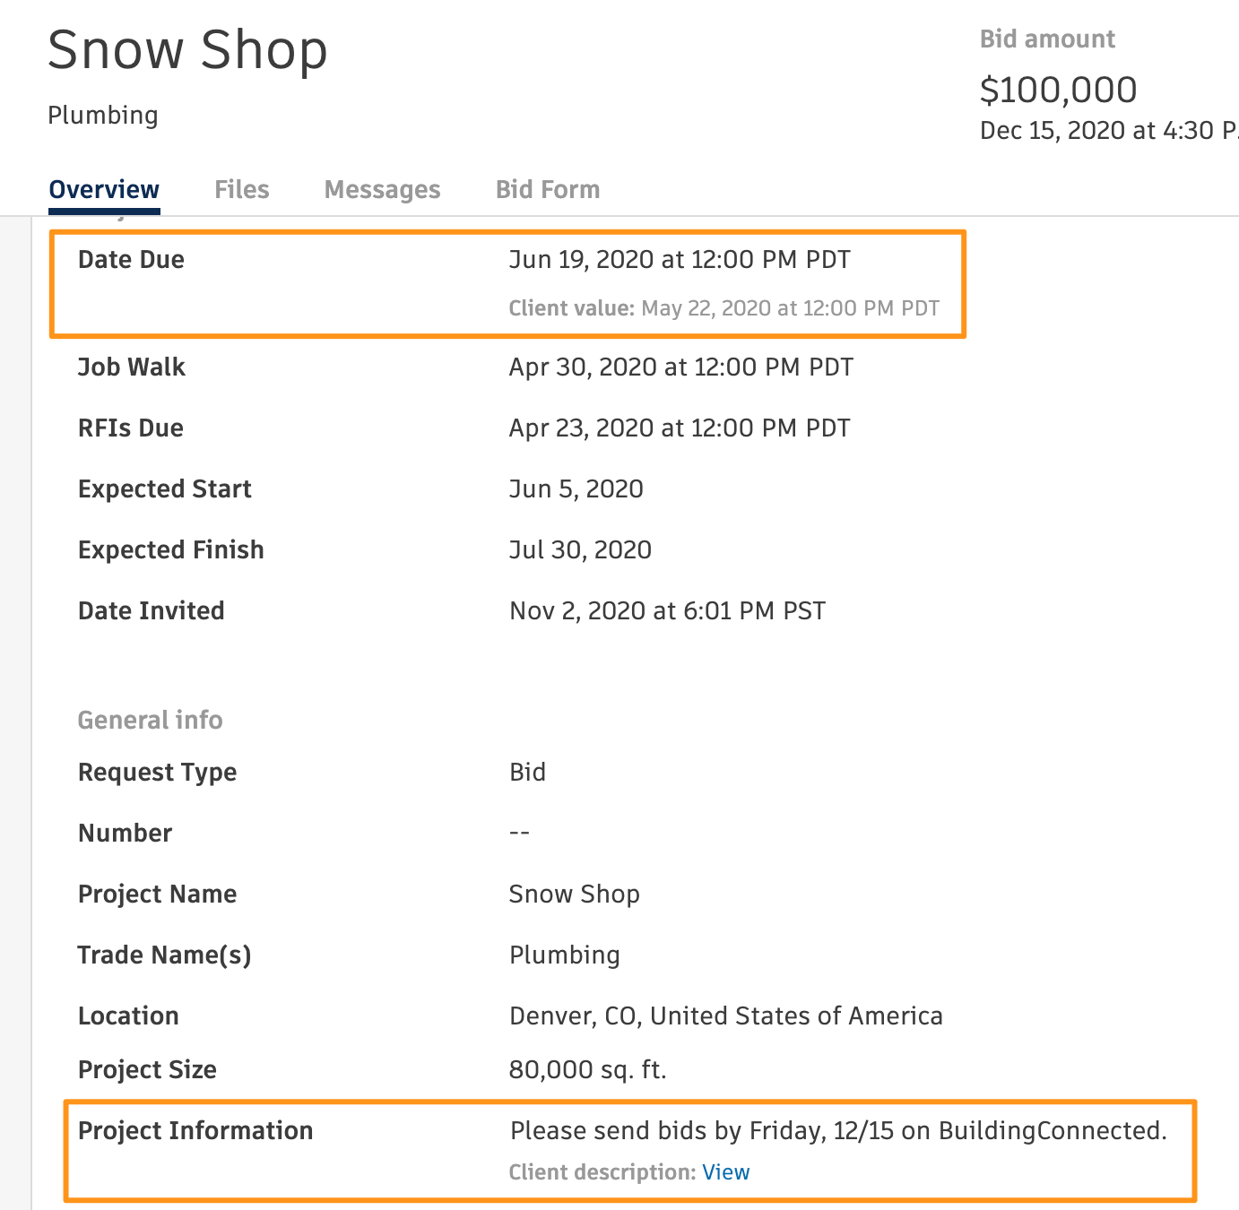Select the Overview tab
The height and width of the screenshot is (1210, 1239).
(x=104, y=190)
